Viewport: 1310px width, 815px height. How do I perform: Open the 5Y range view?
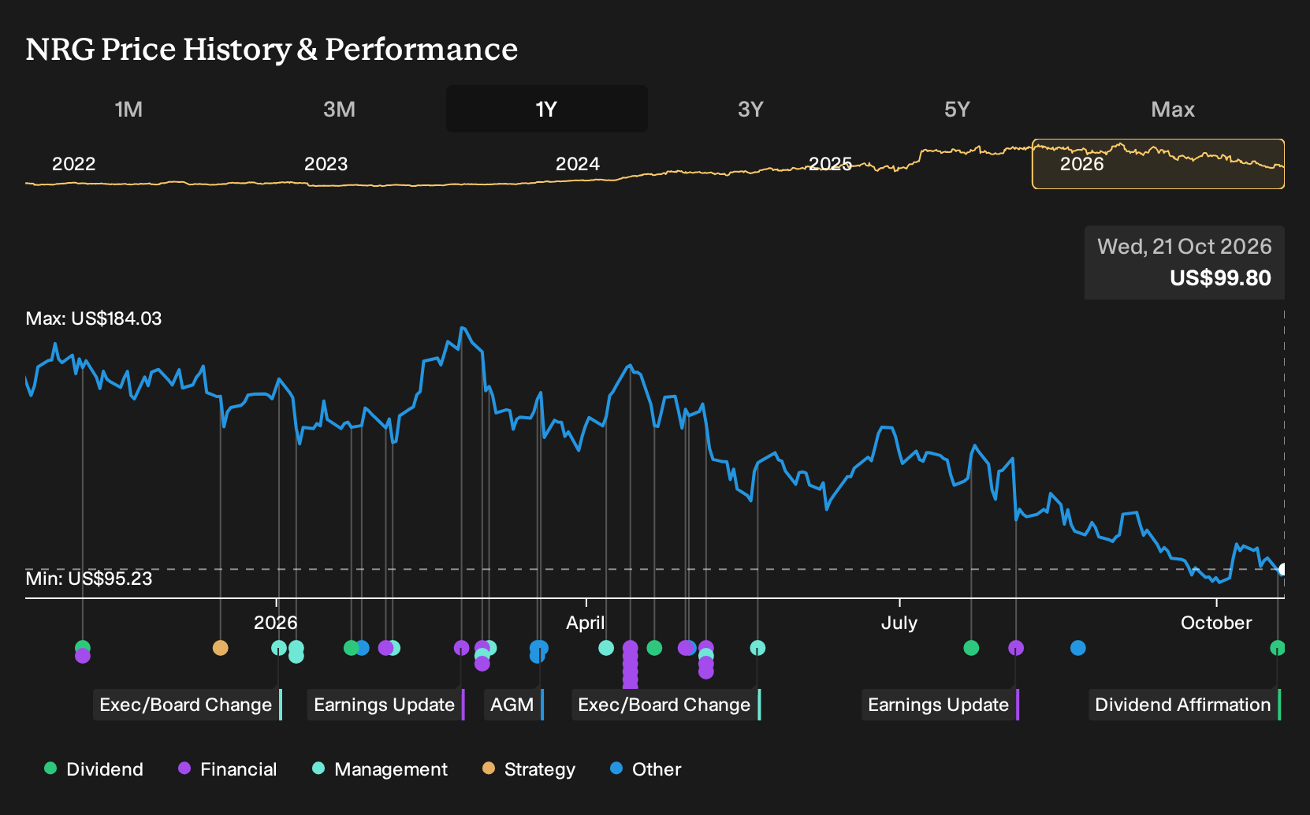(x=957, y=109)
